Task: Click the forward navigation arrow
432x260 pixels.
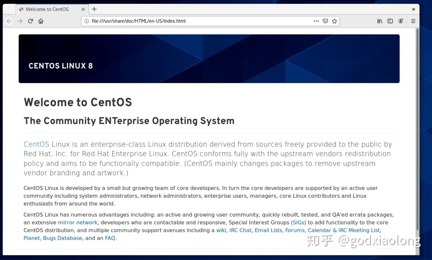Action: coord(20,21)
